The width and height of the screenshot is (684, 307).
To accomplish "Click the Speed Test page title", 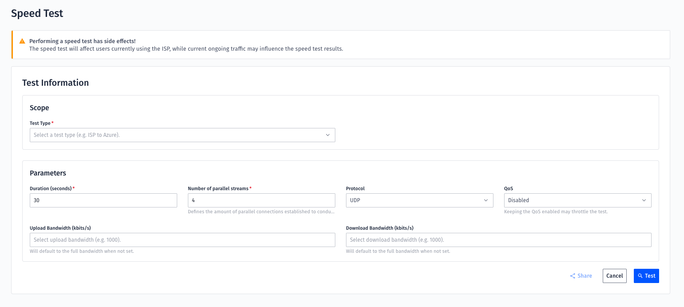I will [x=37, y=13].
